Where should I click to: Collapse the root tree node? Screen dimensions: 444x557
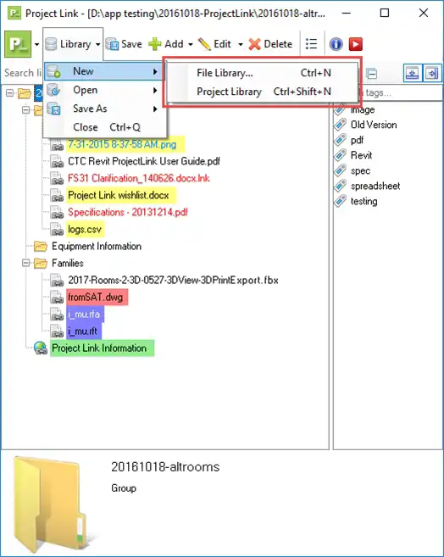coord(9,93)
